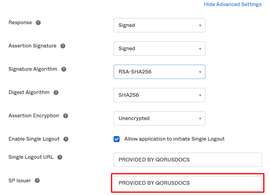The height and width of the screenshot is (195, 270).
Task: Open Assertion Encryption Unencrypted dropdown
Action: point(159,119)
